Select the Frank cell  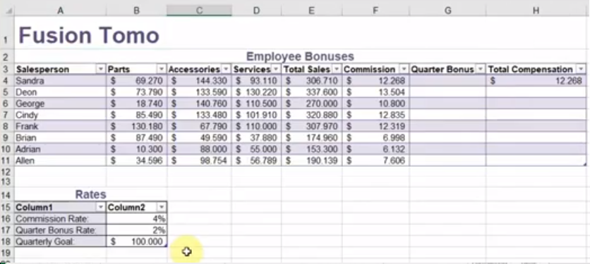coord(60,127)
